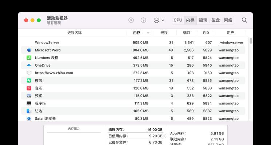271x145 pixels.
Task: Select the WindowServer process row
Action: (x=133, y=42)
